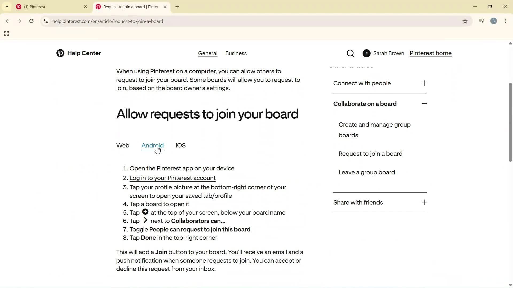This screenshot has width=513, height=288.
Task: Click the Pinterest Help Center logo
Action: [78, 53]
